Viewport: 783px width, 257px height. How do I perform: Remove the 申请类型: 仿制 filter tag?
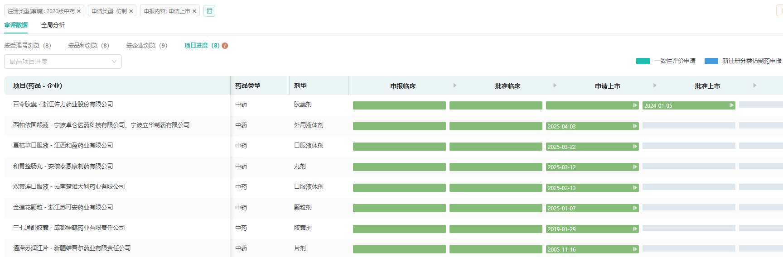pyautogui.click(x=131, y=11)
